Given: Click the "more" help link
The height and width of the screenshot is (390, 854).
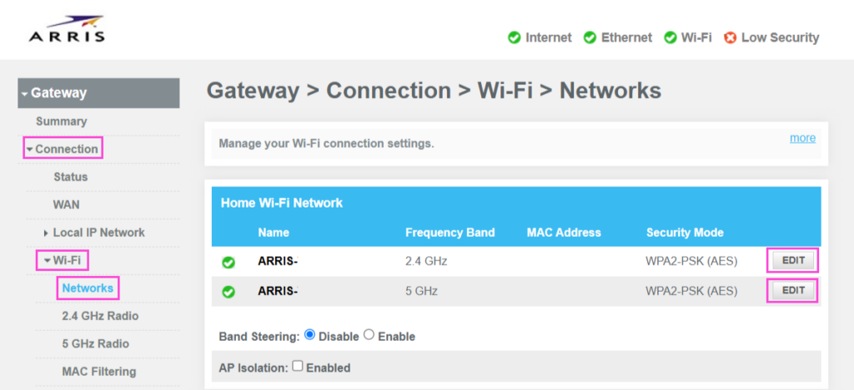Looking at the screenshot, I should tap(802, 137).
